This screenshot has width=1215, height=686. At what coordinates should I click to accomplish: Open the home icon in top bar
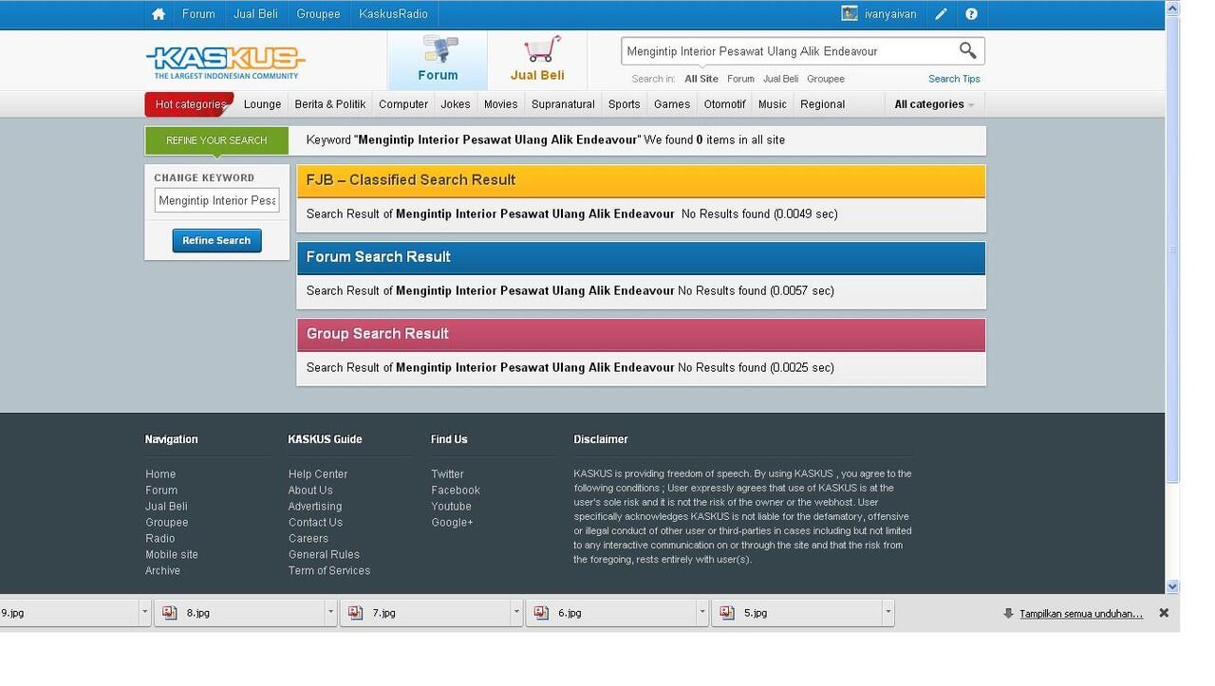(159, 14)
